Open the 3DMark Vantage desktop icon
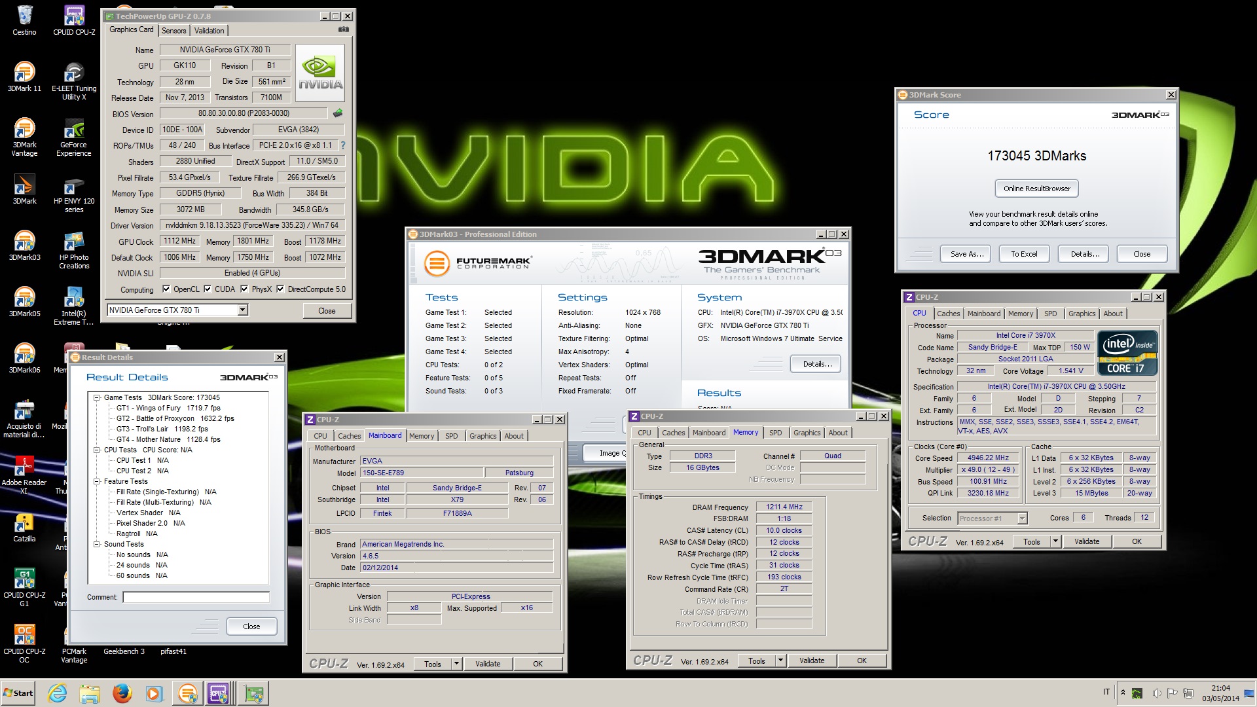This screenshot has width=1257, height=707. click(x=24, y=137)
